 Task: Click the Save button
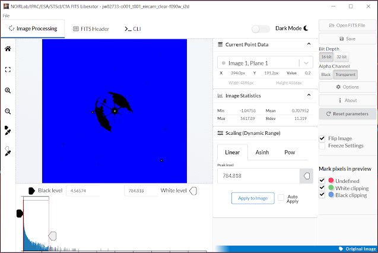347,39
